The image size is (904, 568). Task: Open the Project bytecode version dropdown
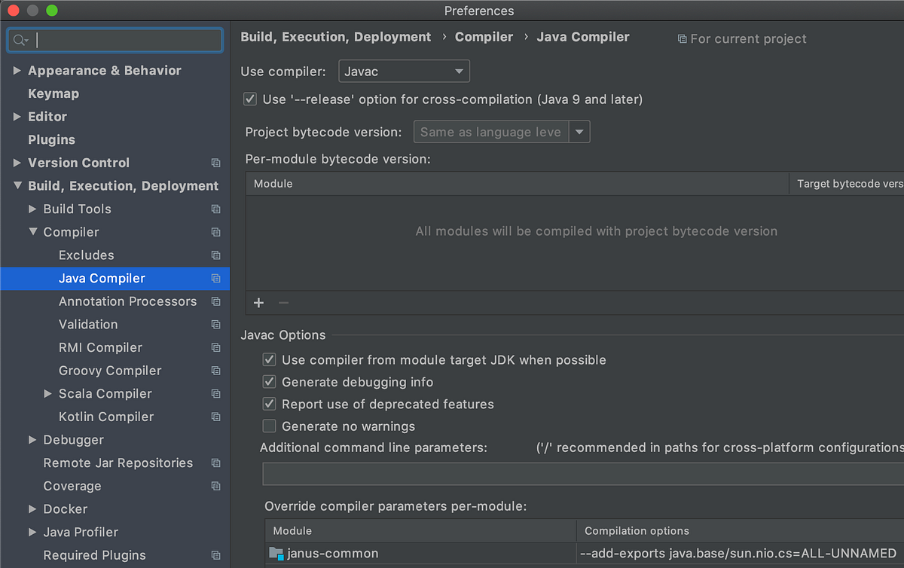[580, 131]
